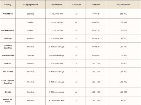Select the South American Countries cell
The height and width of the screenshot is (105, 141).
(x=8, y=82)
